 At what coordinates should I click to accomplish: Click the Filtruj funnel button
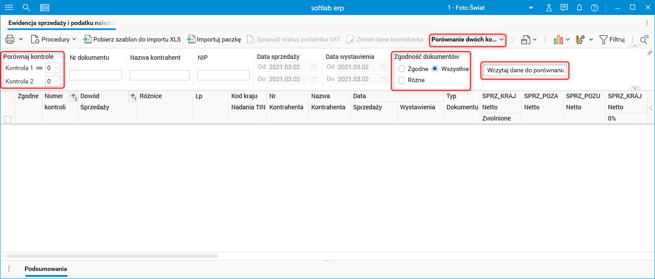tap(612, 39)
